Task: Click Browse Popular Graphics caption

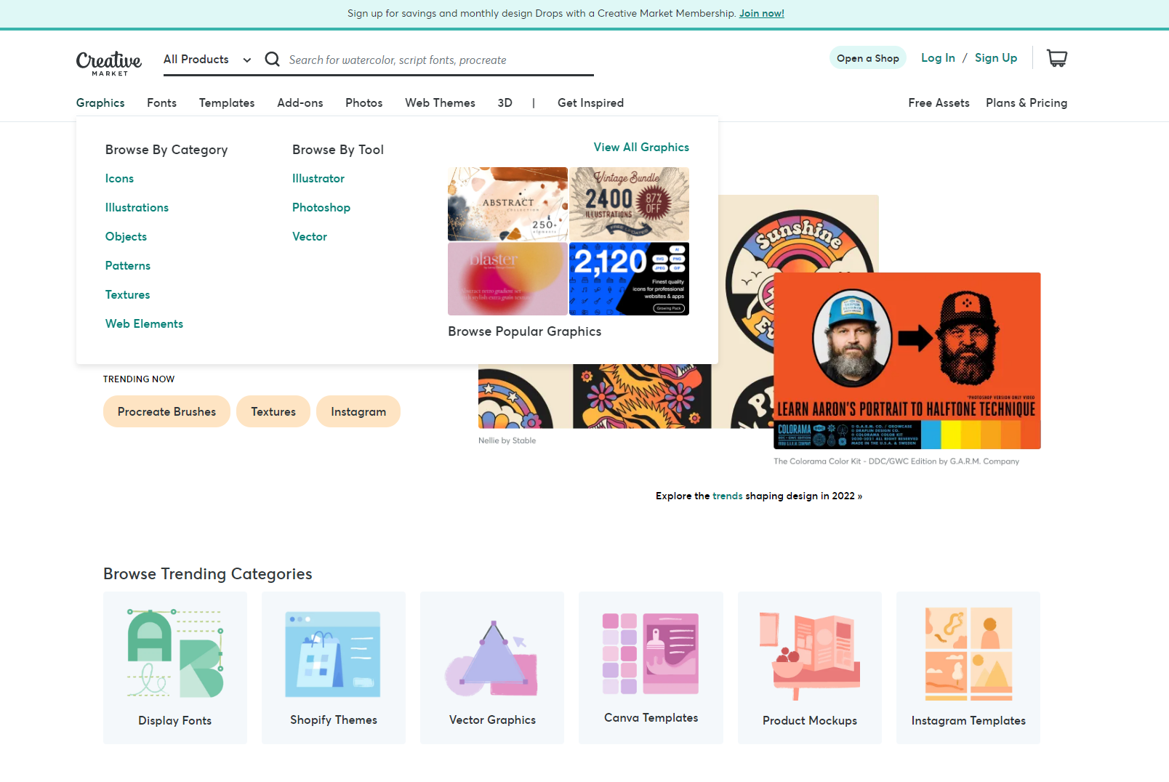Action: click(525, 331)
